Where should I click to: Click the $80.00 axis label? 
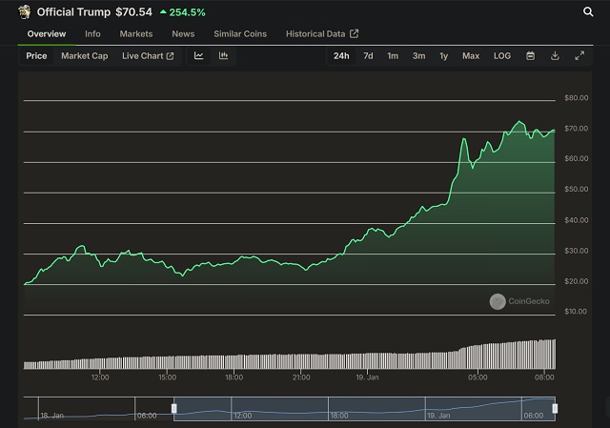point(576,97)
